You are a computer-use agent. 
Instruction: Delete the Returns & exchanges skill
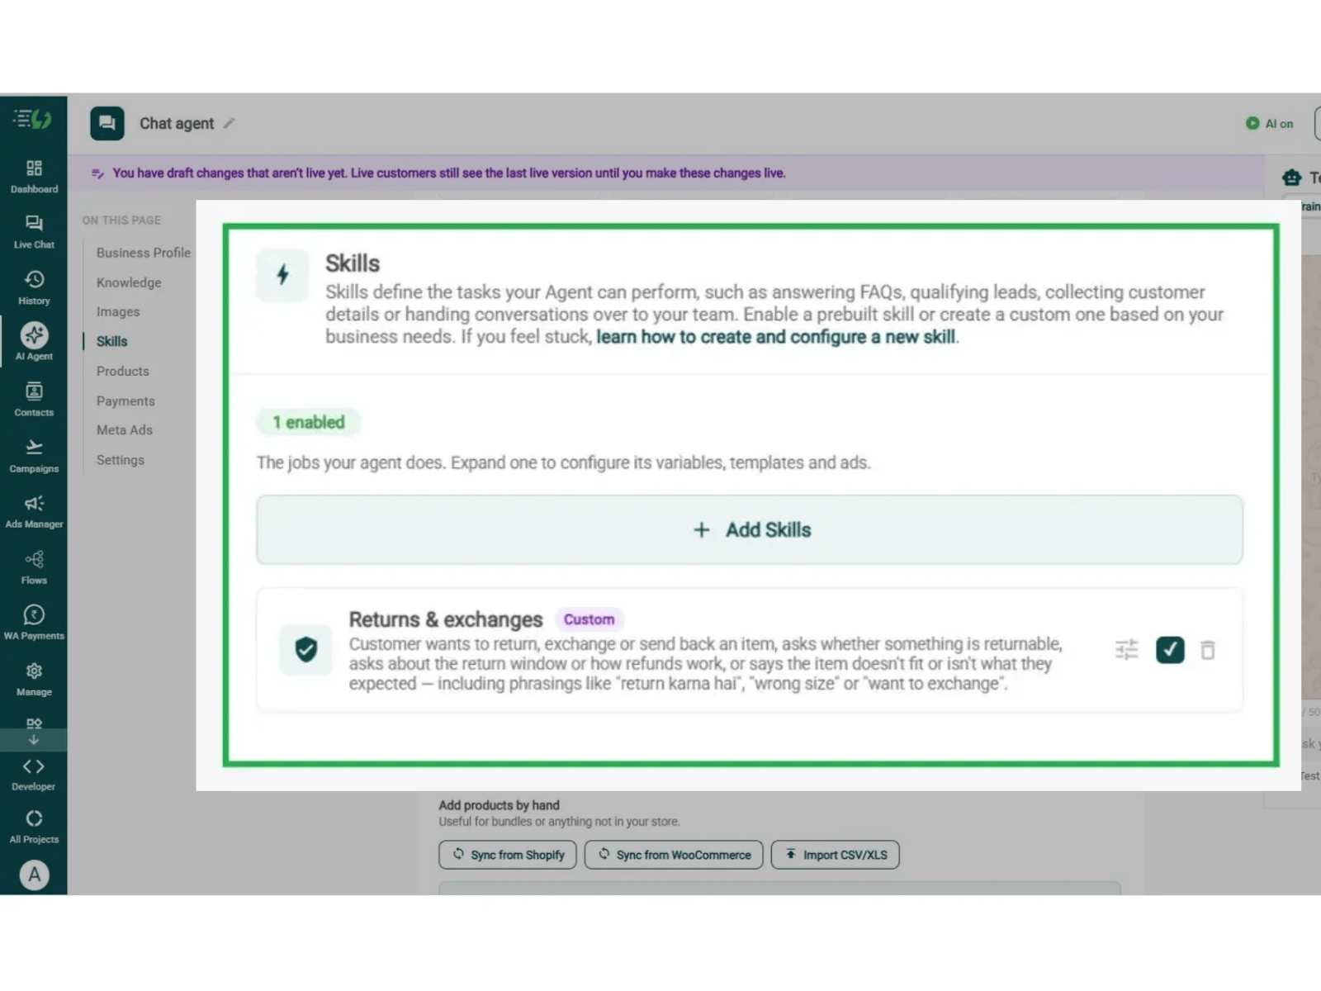1207,651
